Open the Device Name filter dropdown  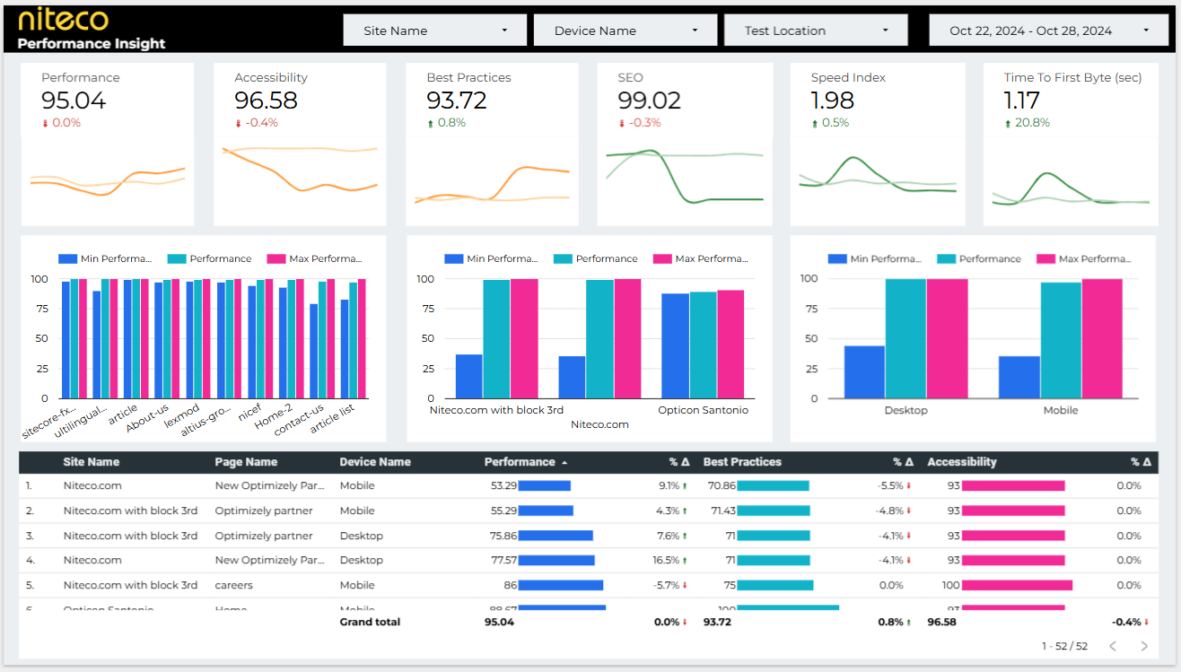625,31
